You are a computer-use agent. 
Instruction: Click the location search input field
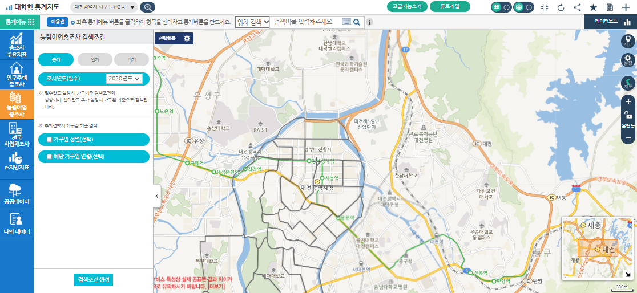pos(306,22)
